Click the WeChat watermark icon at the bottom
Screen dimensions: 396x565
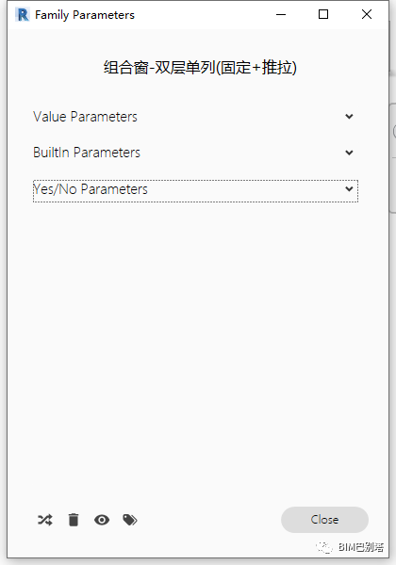(324, 547)
